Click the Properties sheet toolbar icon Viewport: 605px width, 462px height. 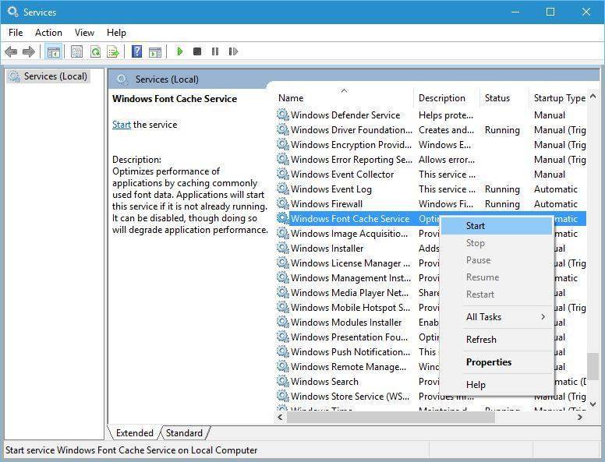(x=76, y=51)
